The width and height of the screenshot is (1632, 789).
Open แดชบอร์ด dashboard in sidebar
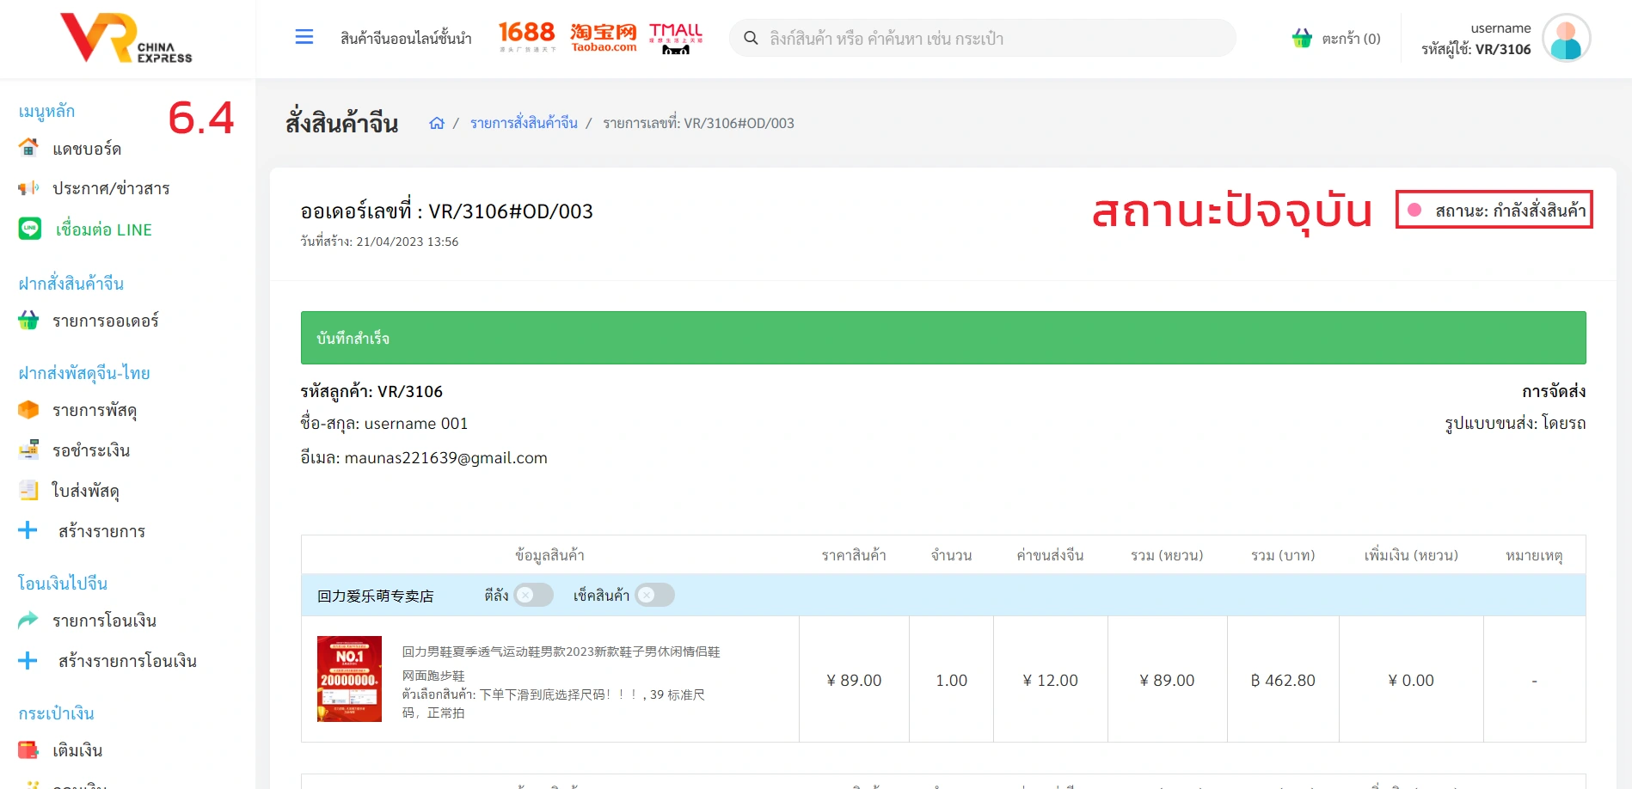tap(86, 149)
